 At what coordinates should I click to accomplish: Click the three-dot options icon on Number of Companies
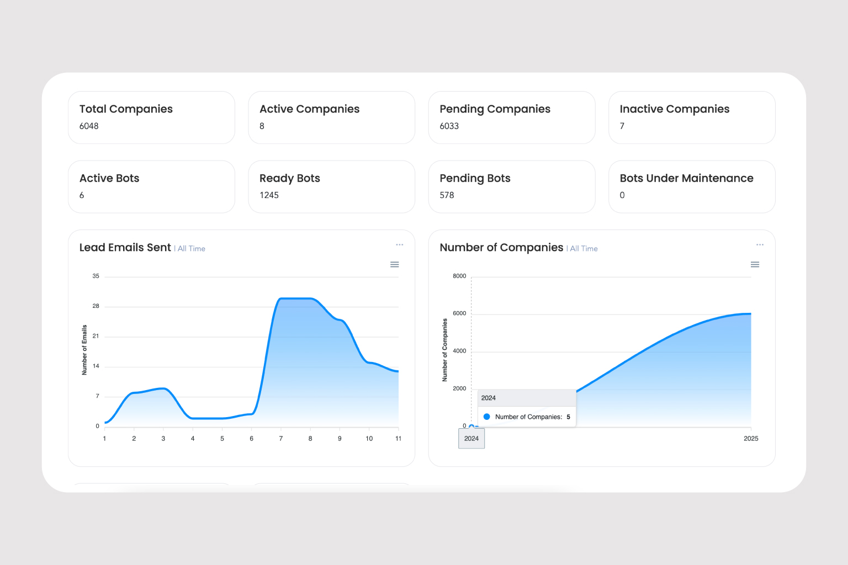pyautogui.click(x=760, y=244)
